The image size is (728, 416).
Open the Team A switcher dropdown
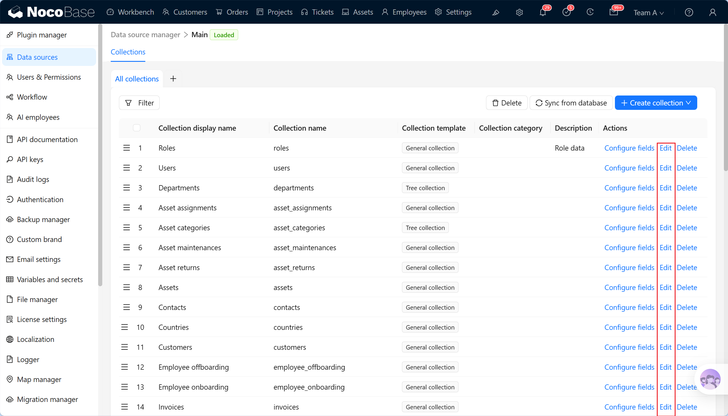coord(649,13)
